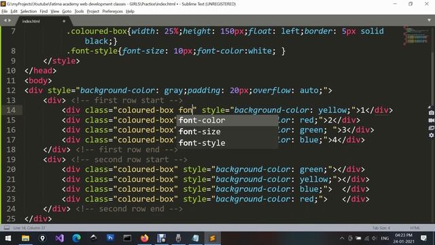
Task: Click line number 25 in gutter
Action: click(11, 218)
